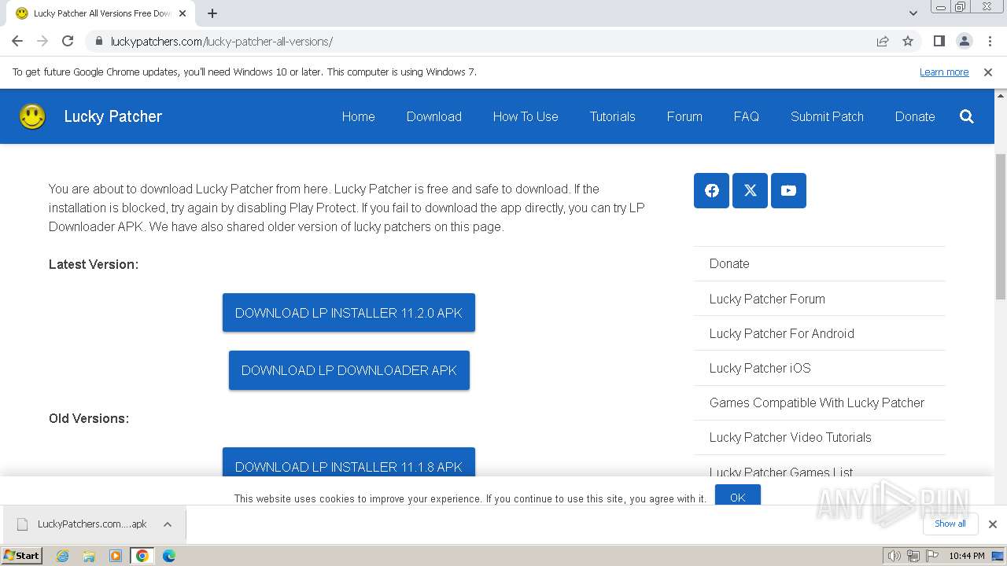Open the Facebook social icon
The height and width of the screenshot is (566, 1007).
(x=712, y=190)
